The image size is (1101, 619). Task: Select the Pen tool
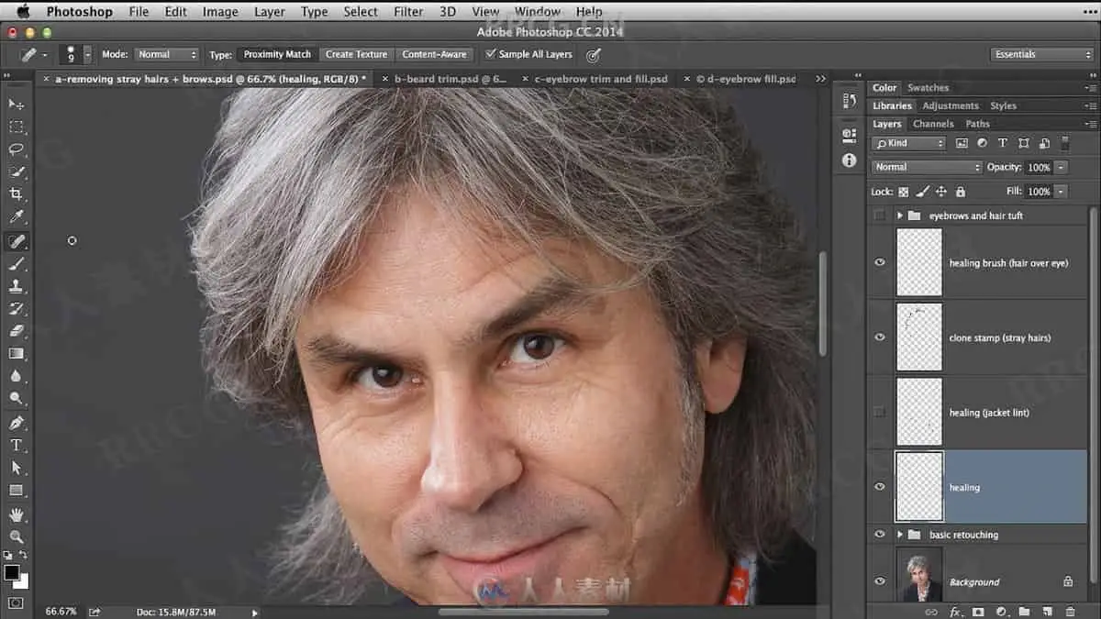16,423
